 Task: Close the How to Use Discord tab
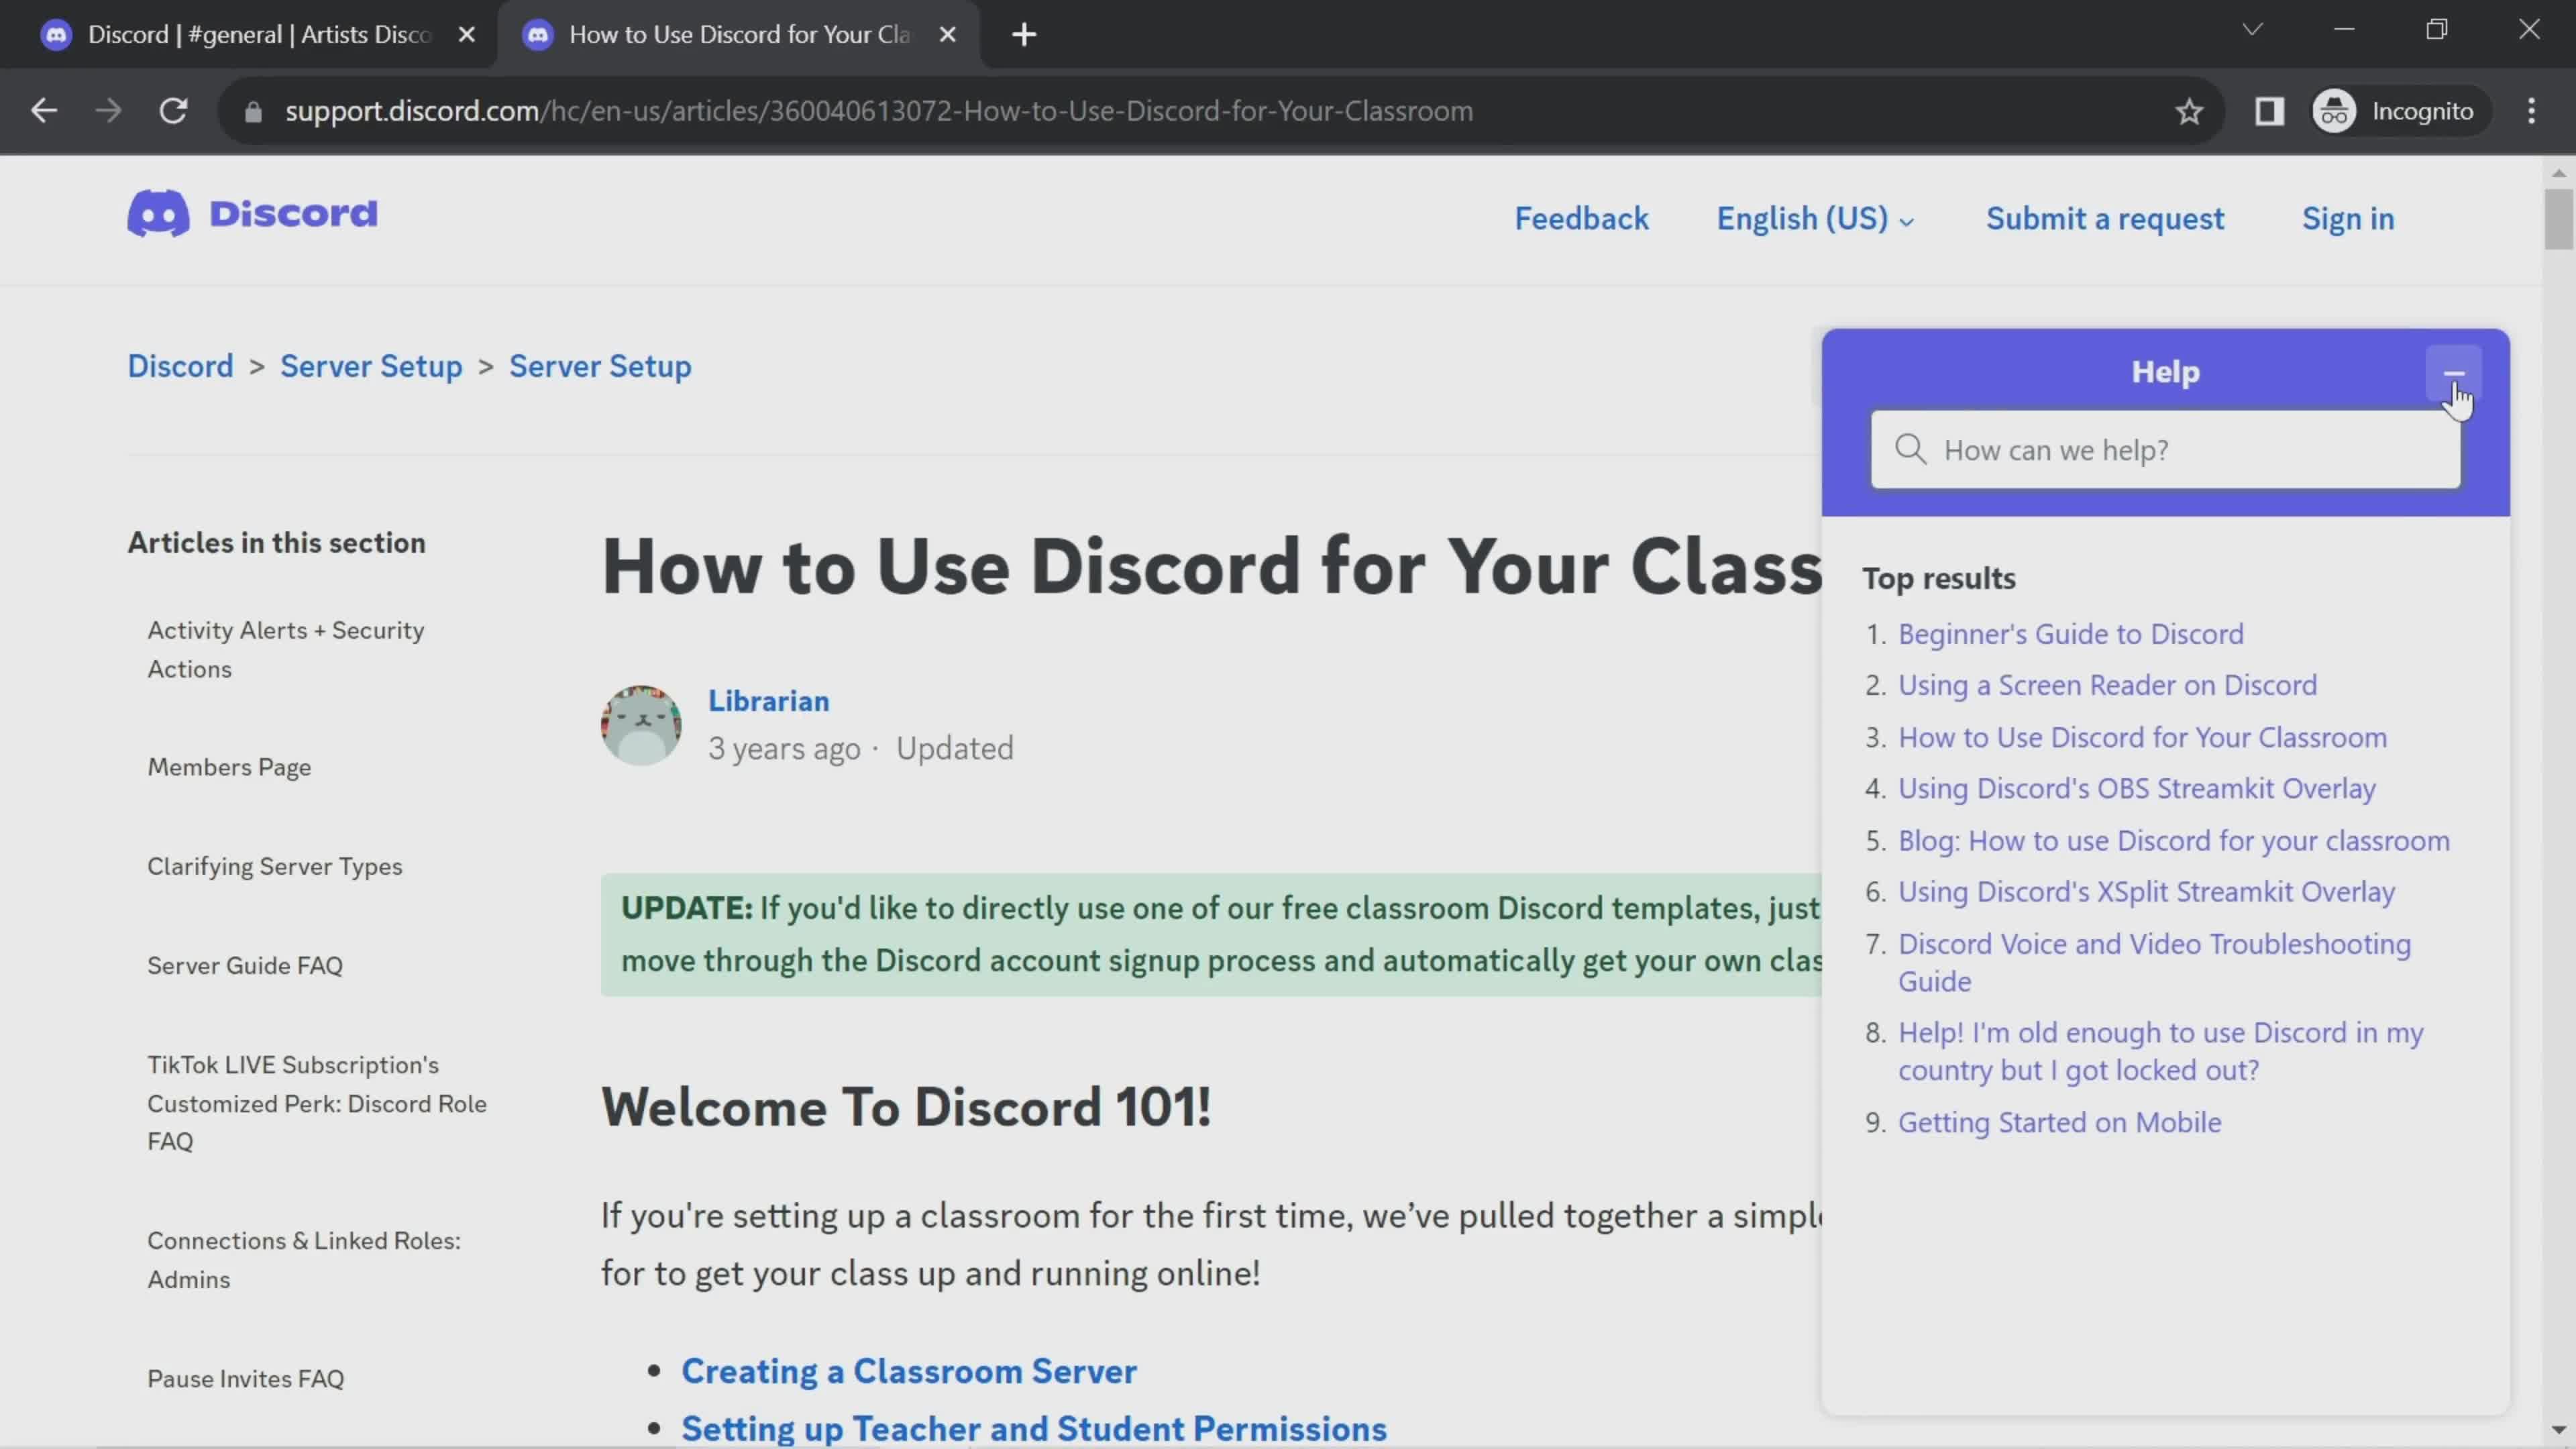948,35
